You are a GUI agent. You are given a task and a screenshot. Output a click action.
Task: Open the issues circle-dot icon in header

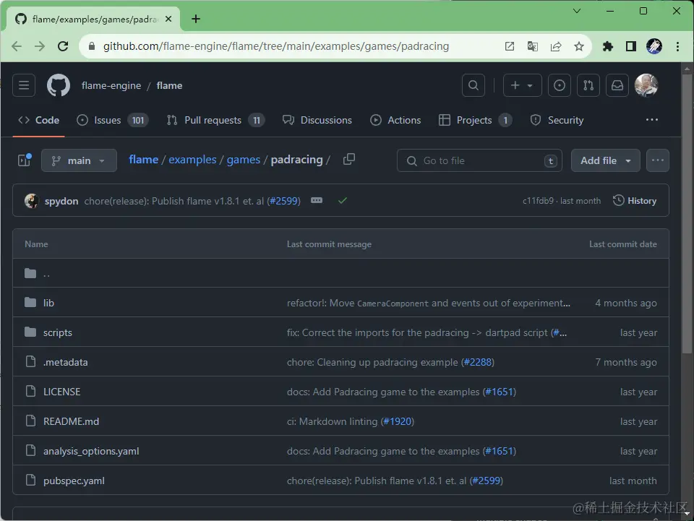(x=559, y=85)
